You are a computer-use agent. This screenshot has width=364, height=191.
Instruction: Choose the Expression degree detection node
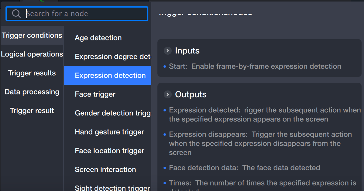(x=113, y=57)
